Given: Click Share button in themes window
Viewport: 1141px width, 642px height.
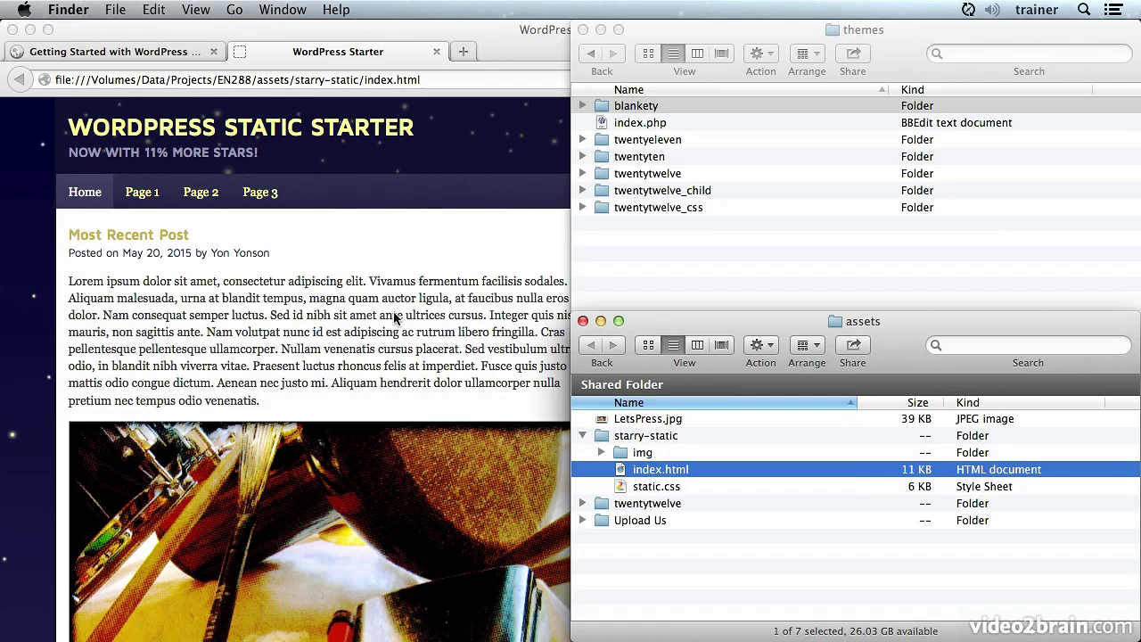Looking at the screenshot, I should [x=853, y=53].
